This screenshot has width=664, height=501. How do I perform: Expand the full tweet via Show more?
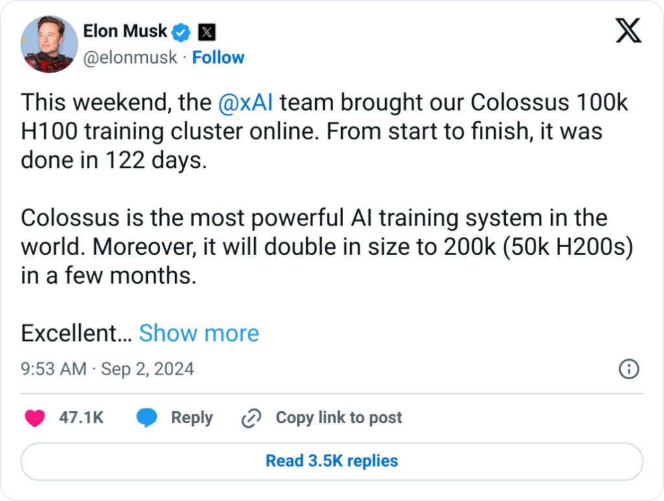(199, 333)
